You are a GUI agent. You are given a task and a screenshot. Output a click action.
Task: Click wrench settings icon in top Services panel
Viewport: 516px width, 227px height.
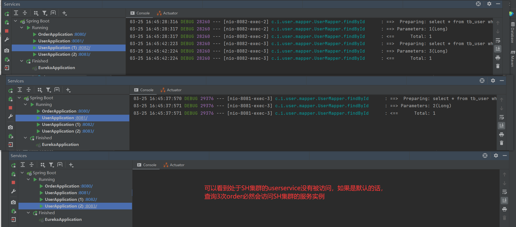click(7, 39)
